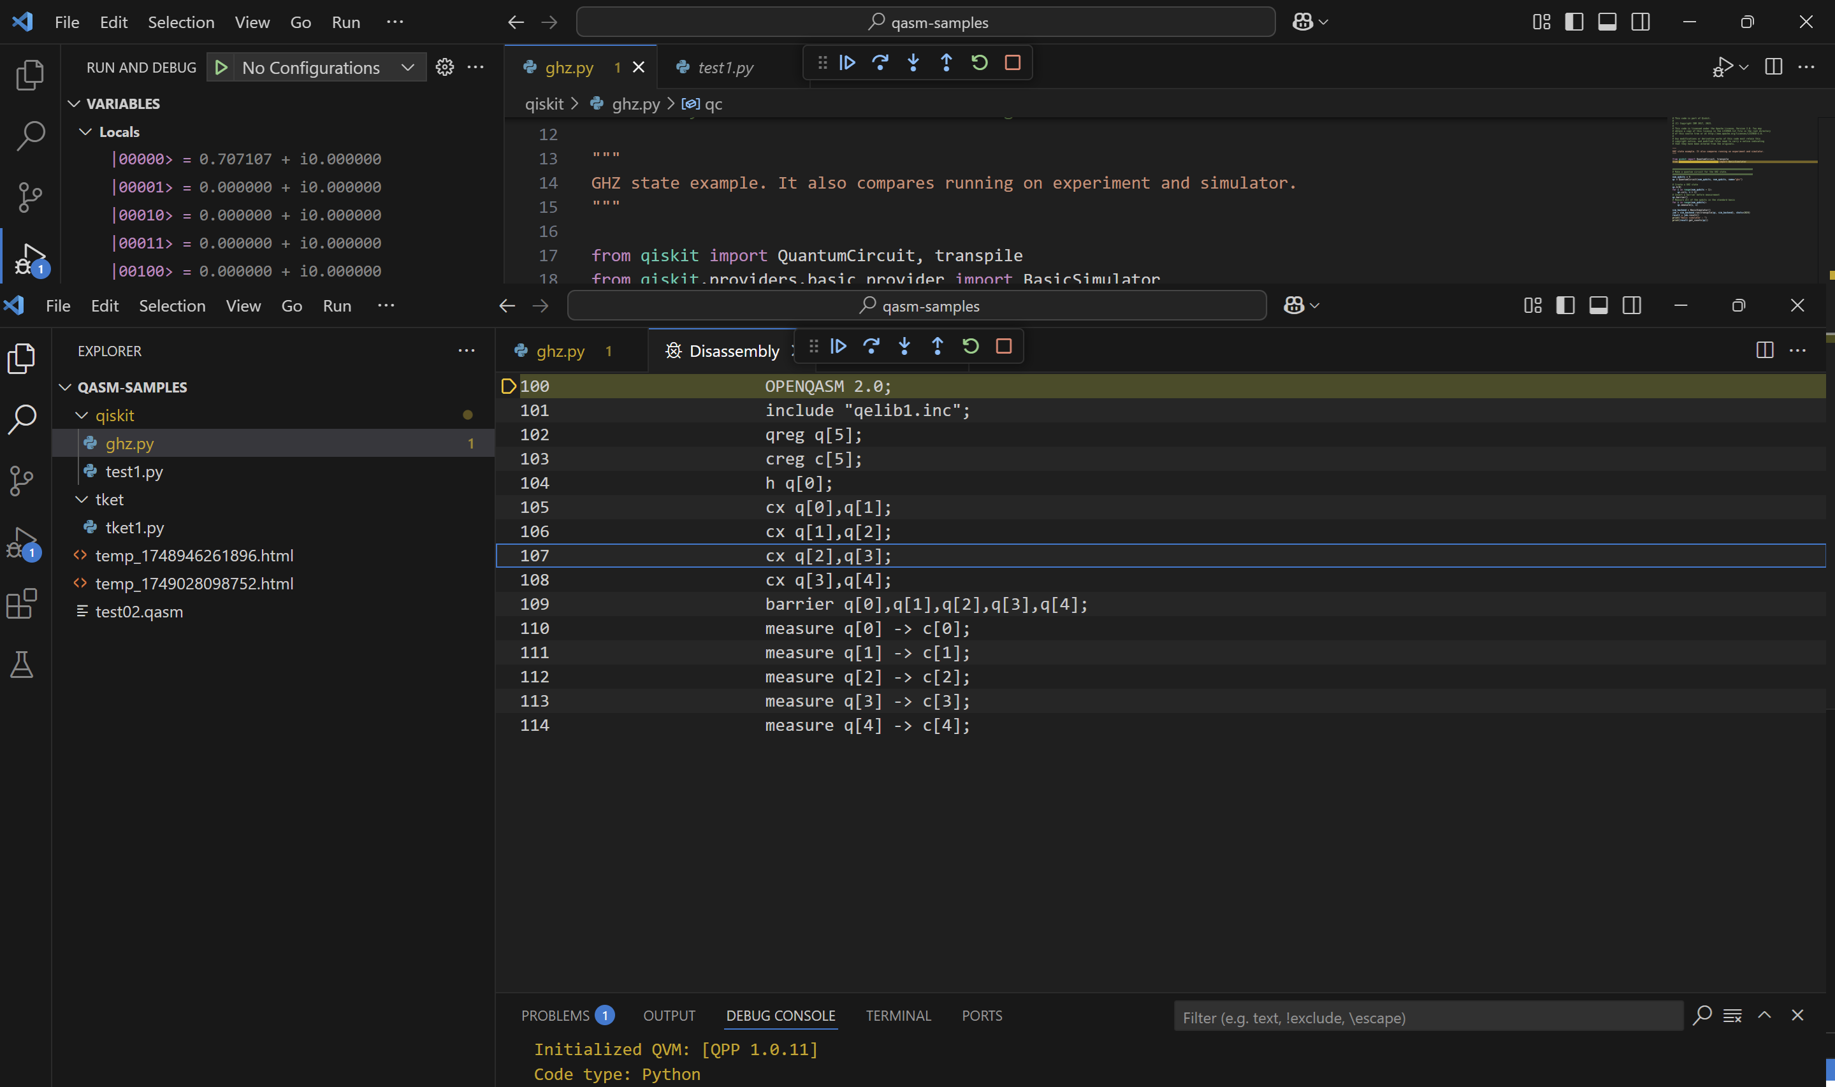Screen dimensions: 1835x1087
Task: Click debug console filter field
Action: click(1428, 1018)
